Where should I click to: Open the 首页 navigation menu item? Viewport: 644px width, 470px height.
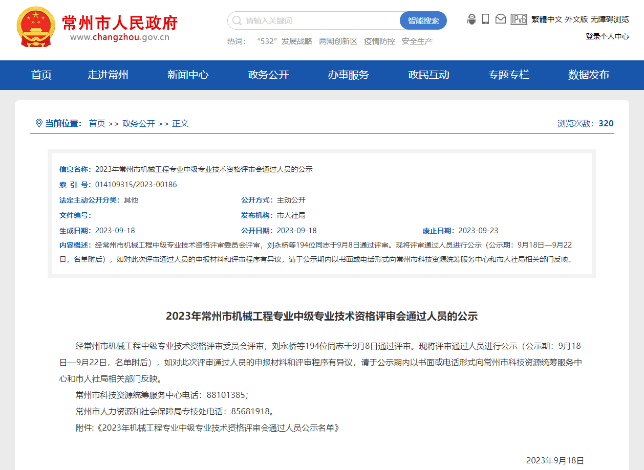click(x=41, y=75)
